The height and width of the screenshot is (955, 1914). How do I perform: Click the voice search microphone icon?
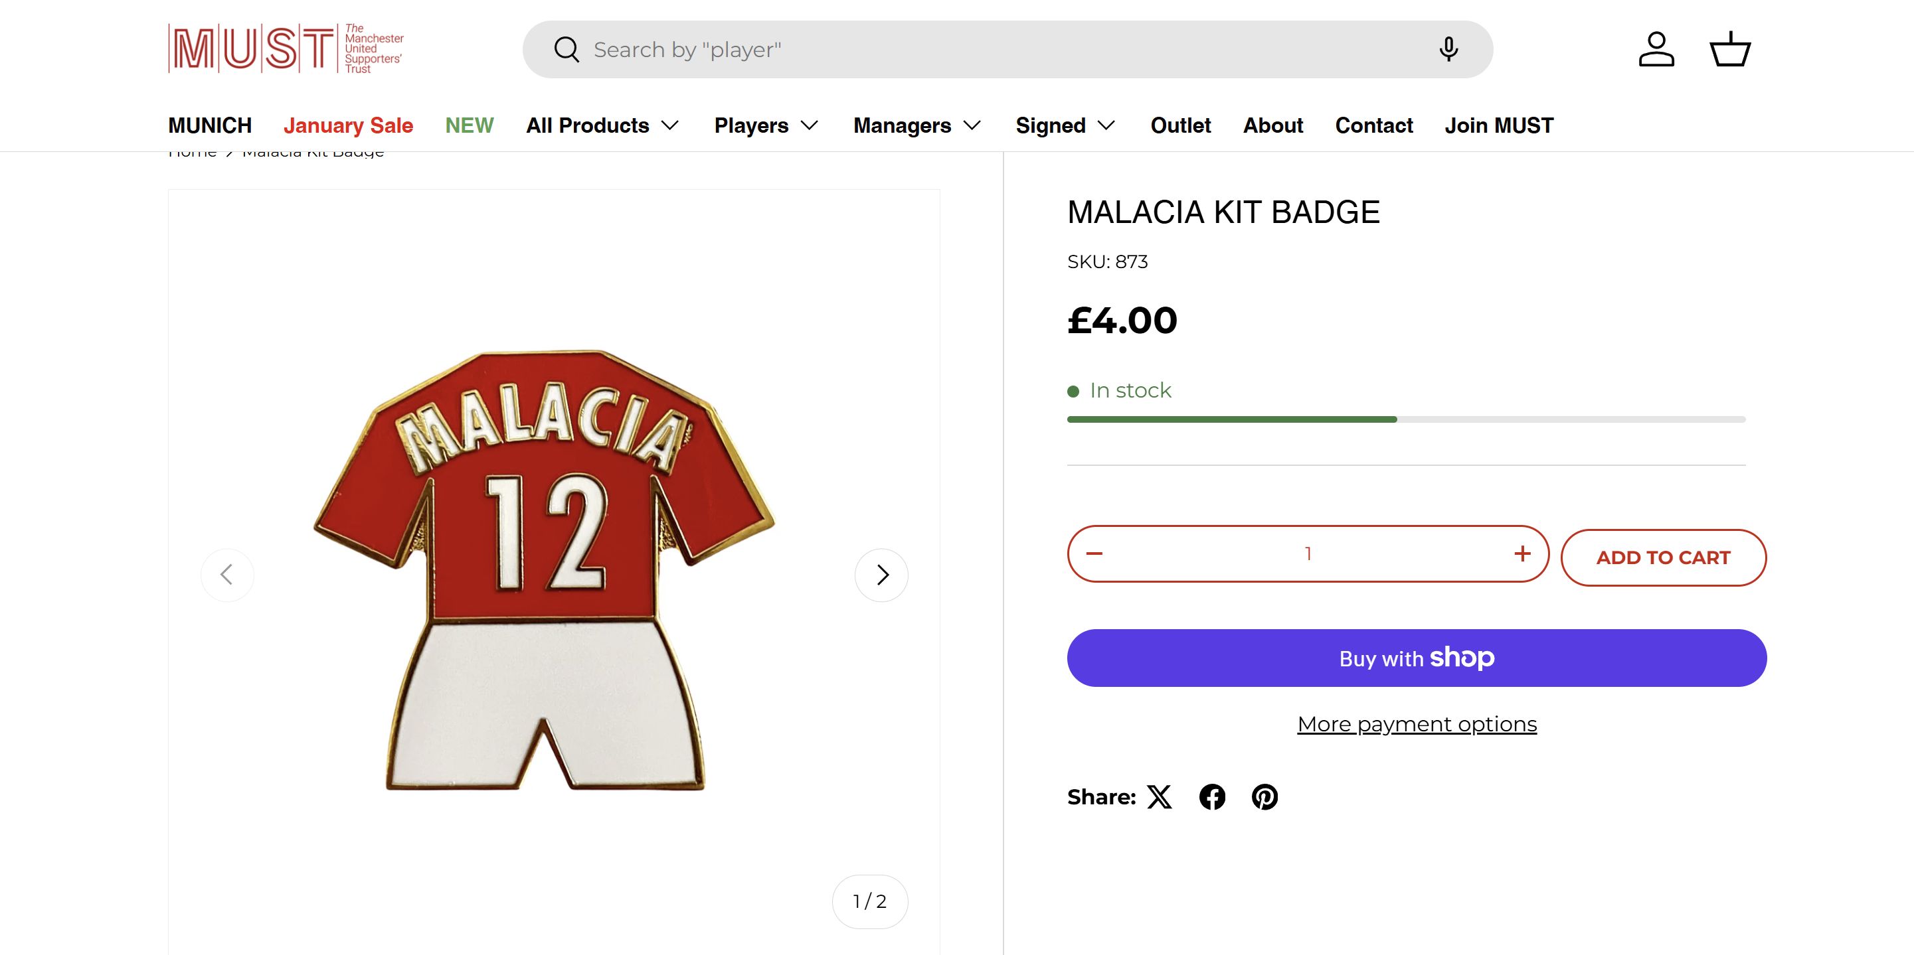[1447, 49]
